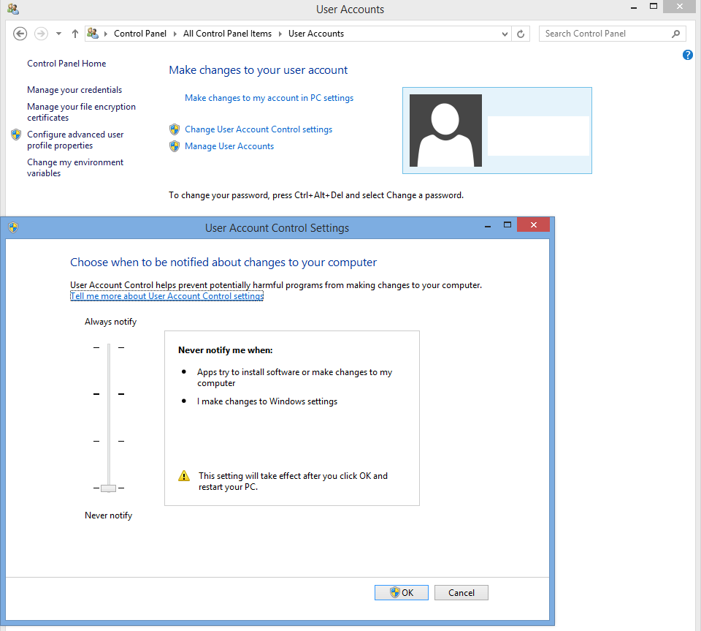Set slider to the topmost Always notify tick
The width and height of the screenshot is (701, 631).
pyautogui.click(x=109, y=347)
